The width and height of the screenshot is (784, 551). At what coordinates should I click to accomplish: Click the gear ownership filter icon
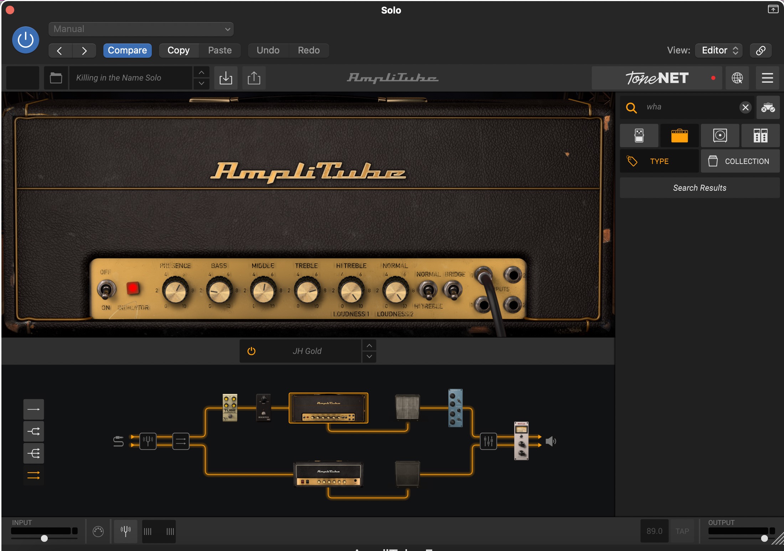coord(768,107)
